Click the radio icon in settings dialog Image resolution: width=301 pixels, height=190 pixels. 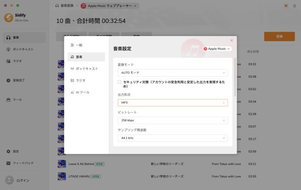tap(72, 80)
